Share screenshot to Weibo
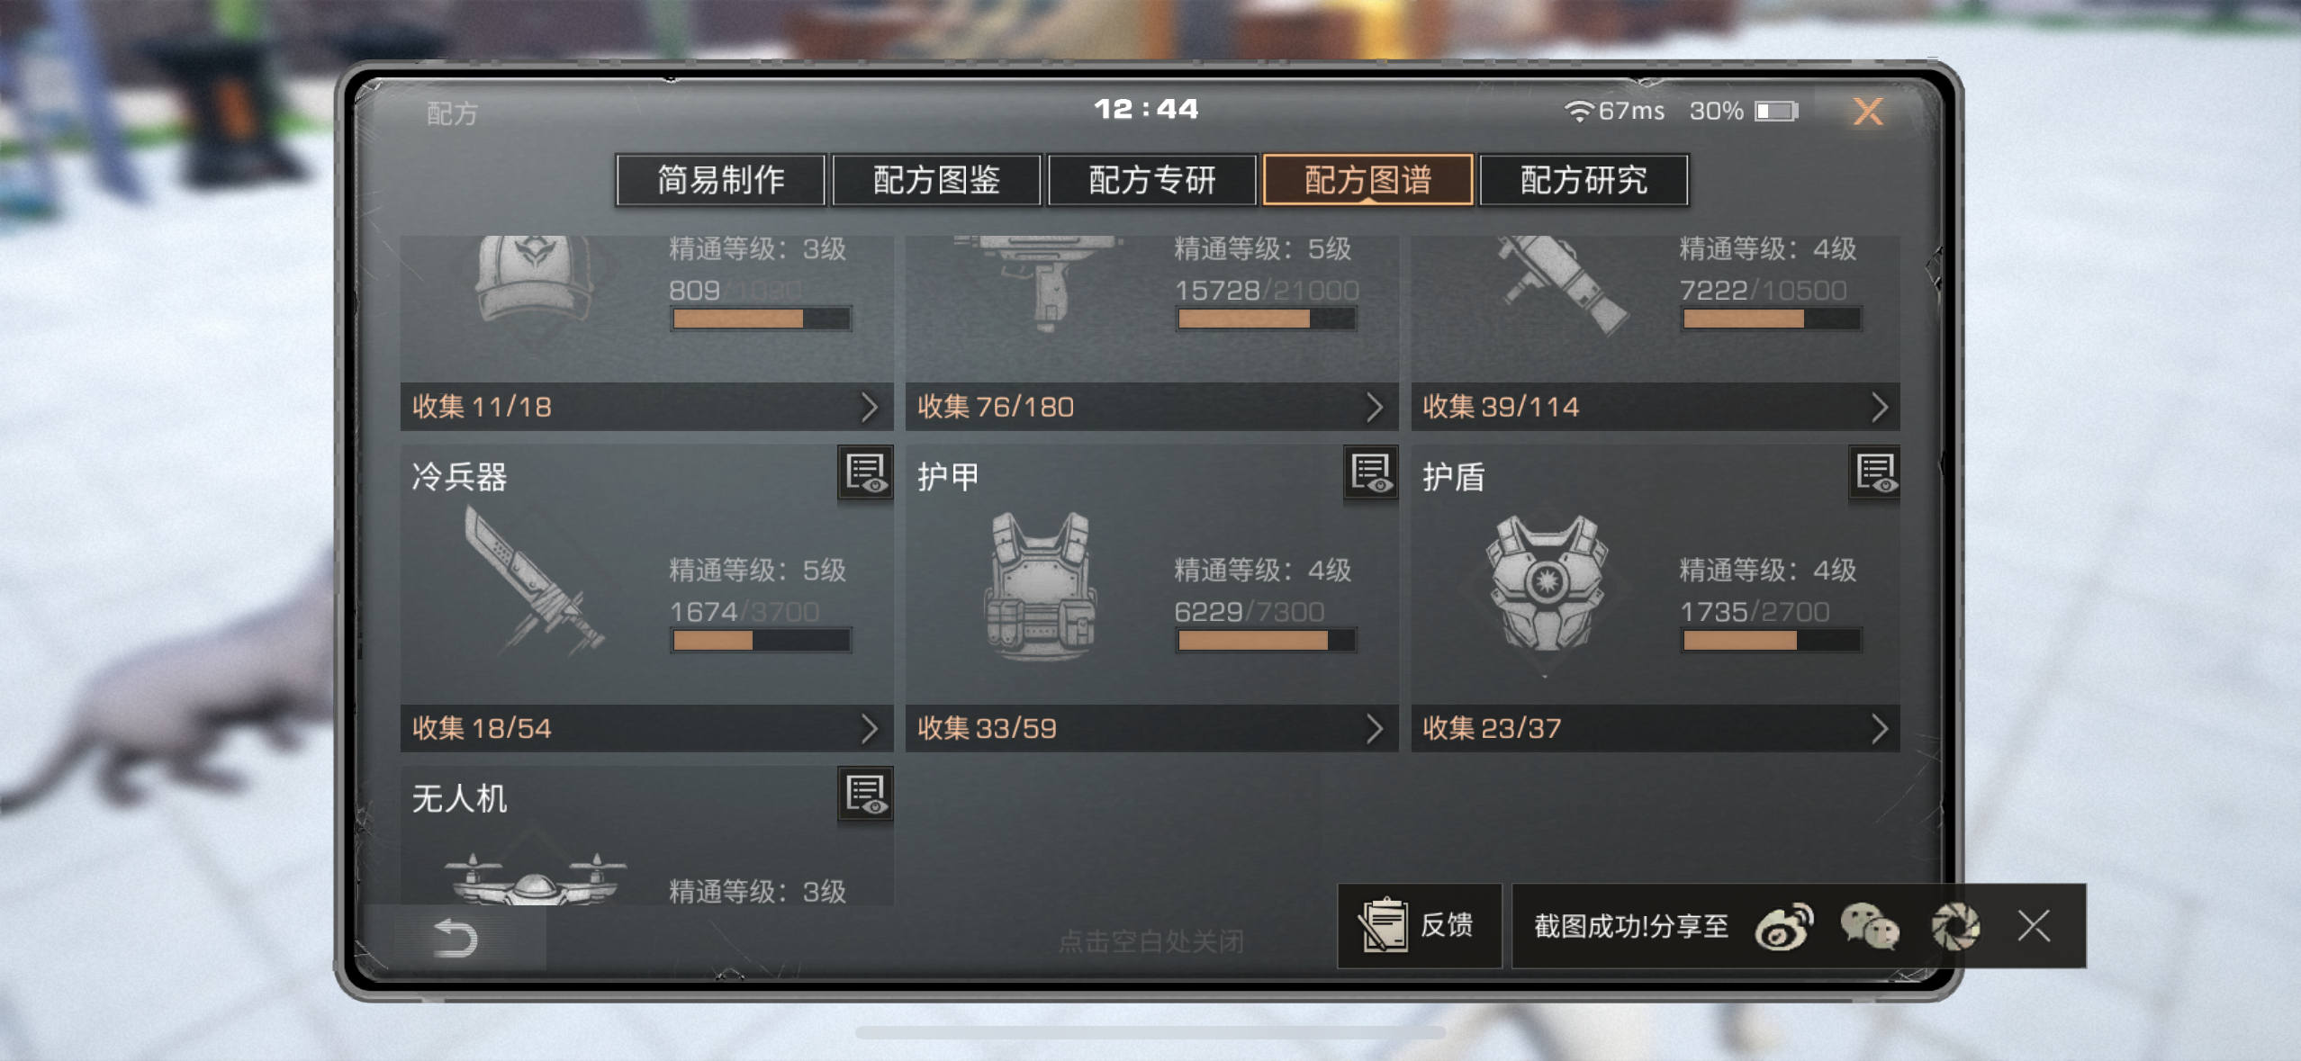This screenshot has height=1061, width=2301. (x=1784, y=926)
